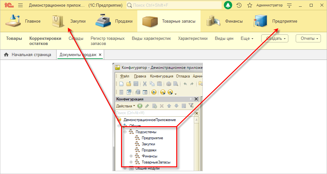Clear Конфигурация search with X button
Viewport: 327px width, 174px height.
(x=196, y=113)
